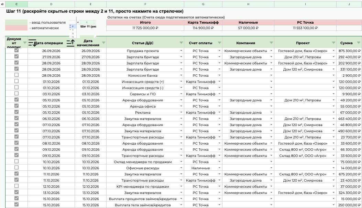Select the Карта Тинькофф balance header cell
Viewport: 362px width, 208px height.
tap(203, 23)
